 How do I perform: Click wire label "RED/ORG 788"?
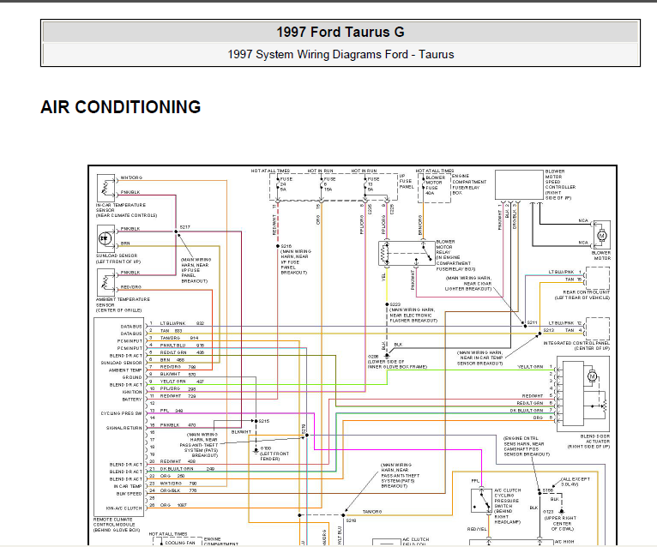(x=178, y=367)
